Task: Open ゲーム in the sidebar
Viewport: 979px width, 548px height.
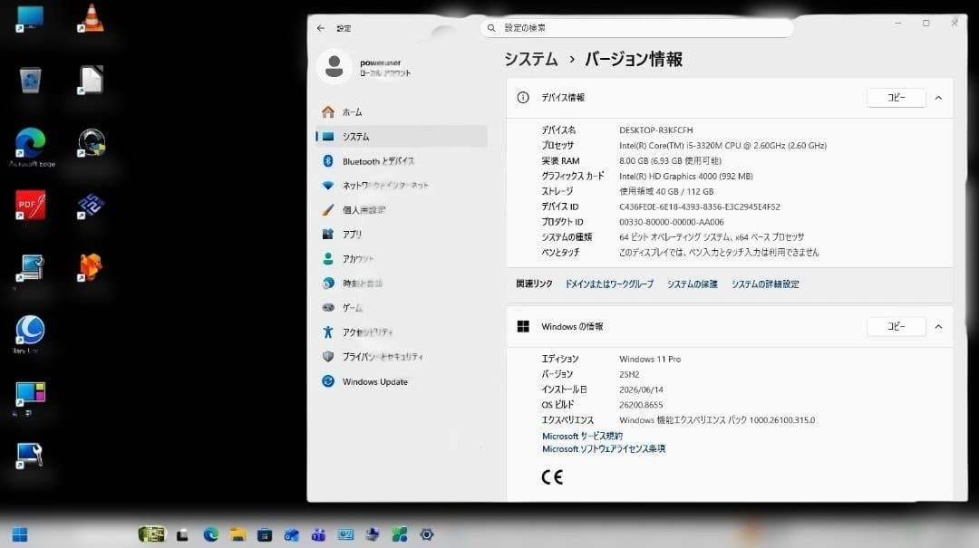Action: (x=402, y=308)
